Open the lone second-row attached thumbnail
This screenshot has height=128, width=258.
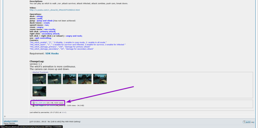click(x=39, y=91)
